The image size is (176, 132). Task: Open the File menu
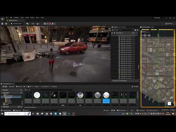[x=7, y=18]
